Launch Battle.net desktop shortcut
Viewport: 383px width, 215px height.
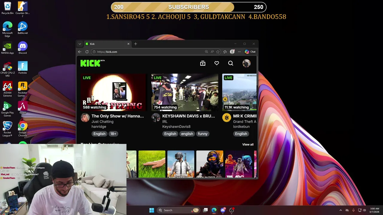point(22,28)
